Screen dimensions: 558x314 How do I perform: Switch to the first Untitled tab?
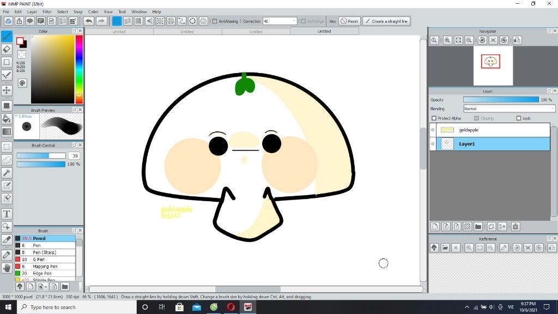click(119, 31)
